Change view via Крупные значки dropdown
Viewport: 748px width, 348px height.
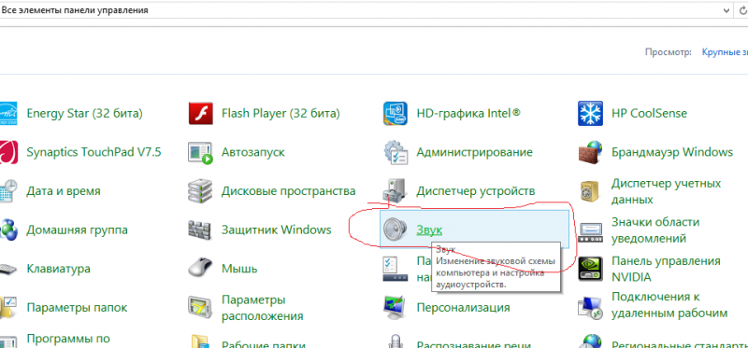tap(725, 52)
